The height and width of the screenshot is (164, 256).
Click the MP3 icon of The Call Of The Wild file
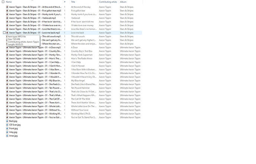pyautogui.click(x=7, y=99)
